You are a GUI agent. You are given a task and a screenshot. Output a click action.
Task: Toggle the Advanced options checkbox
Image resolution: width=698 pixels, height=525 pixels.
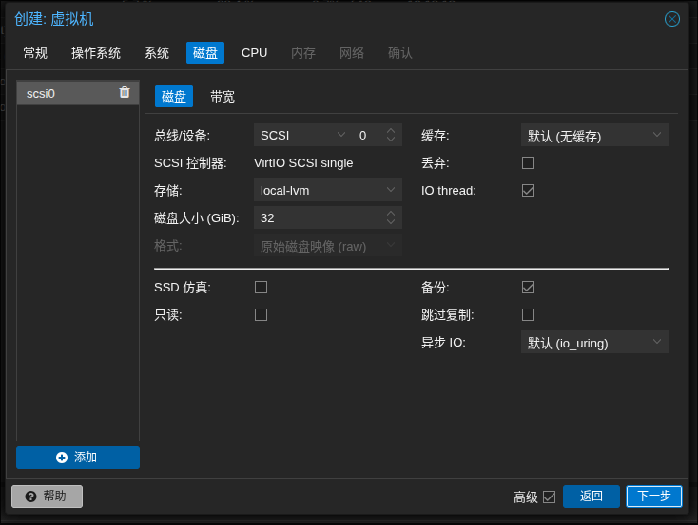pos(549,497)
